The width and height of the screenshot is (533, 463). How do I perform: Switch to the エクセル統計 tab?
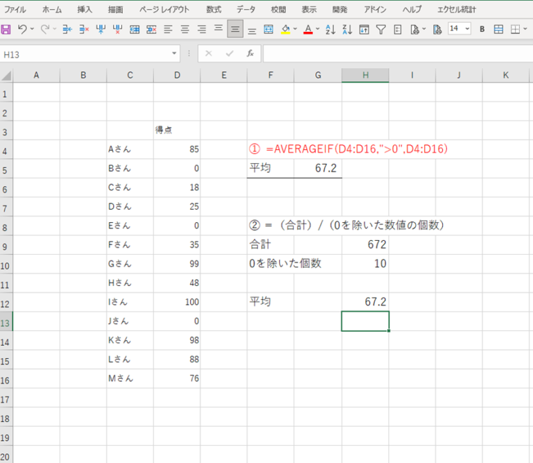coord(457,10)
